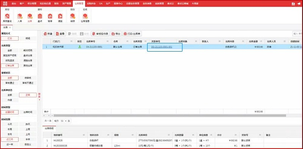Click the 入库 stock-in icon
Viewport: 303px width, 149px height.
click(x=20, y=18)
